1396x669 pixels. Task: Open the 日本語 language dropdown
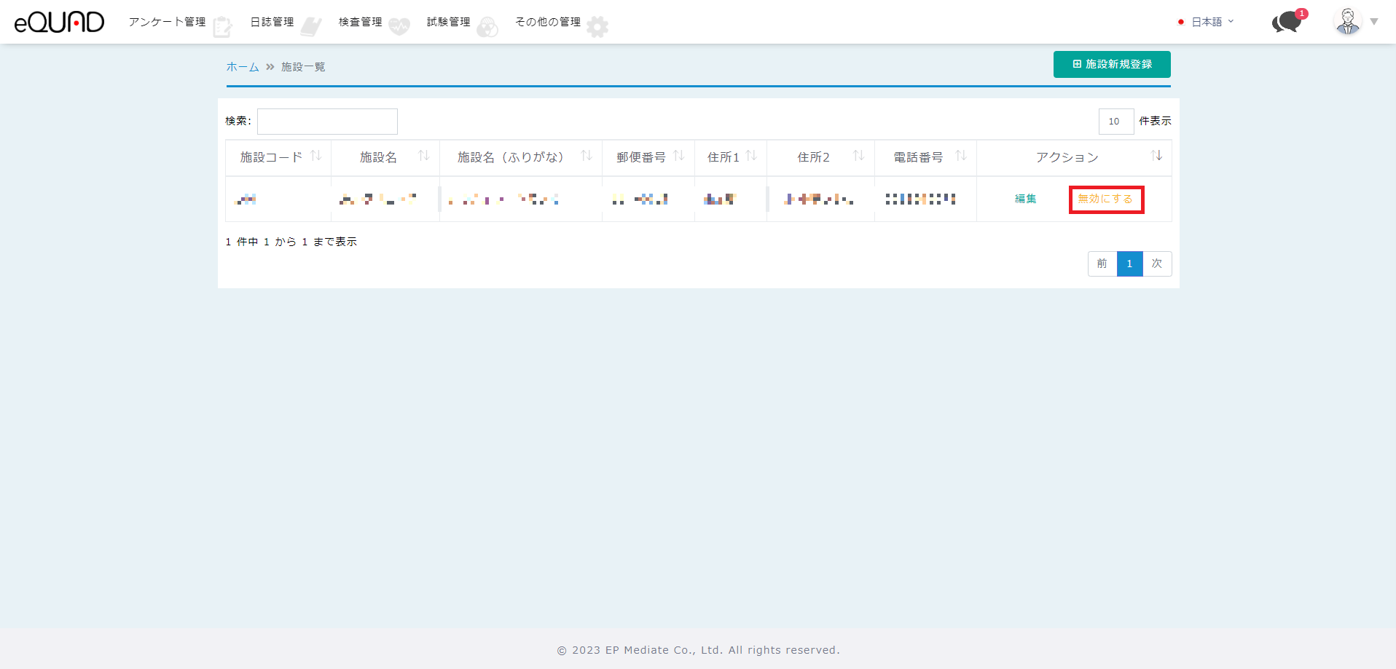point(1207,22)
